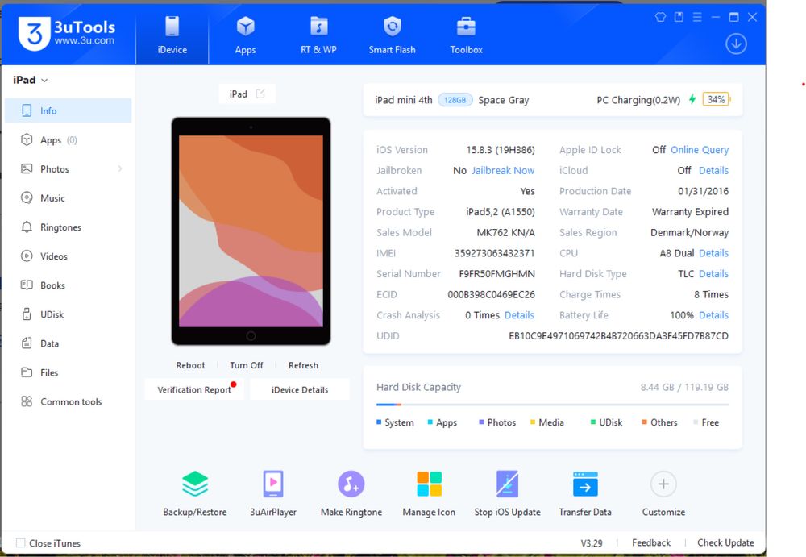Click Reboot under the device image
The height and width of the screenshot is (557, 806).
[190, 365]
